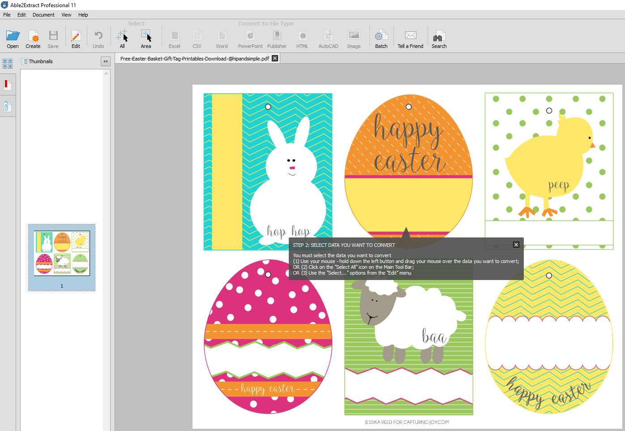Click the Publisher conversion icon
Screen dimensions: 625x431
[x=277, y=39]
